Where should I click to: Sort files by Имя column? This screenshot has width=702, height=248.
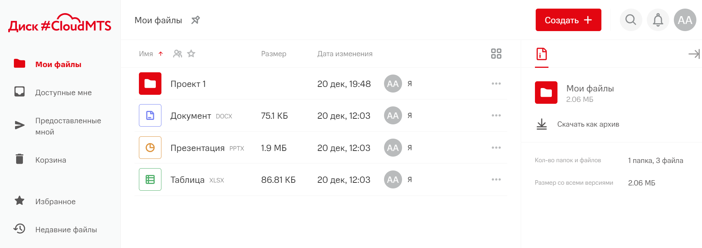pos(146,54)
